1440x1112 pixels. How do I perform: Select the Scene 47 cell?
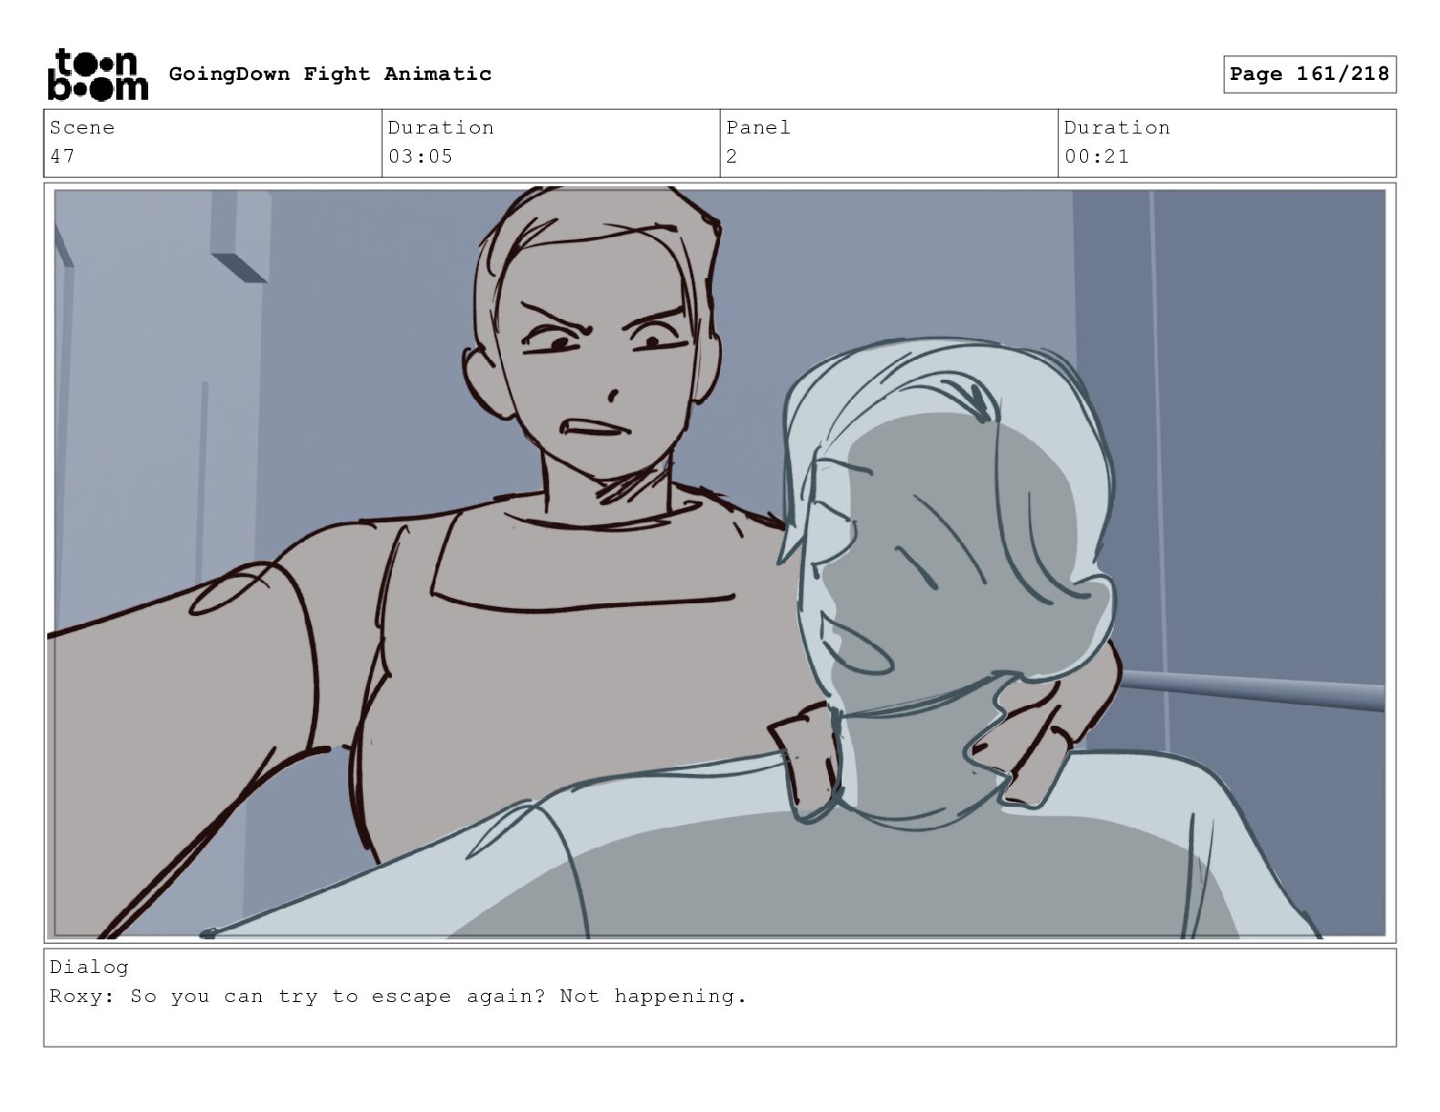tap(213, 144)
